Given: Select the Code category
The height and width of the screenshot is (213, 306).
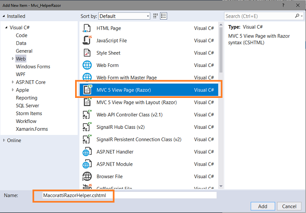Looking at the screenshot, I should tap(22, 35).
